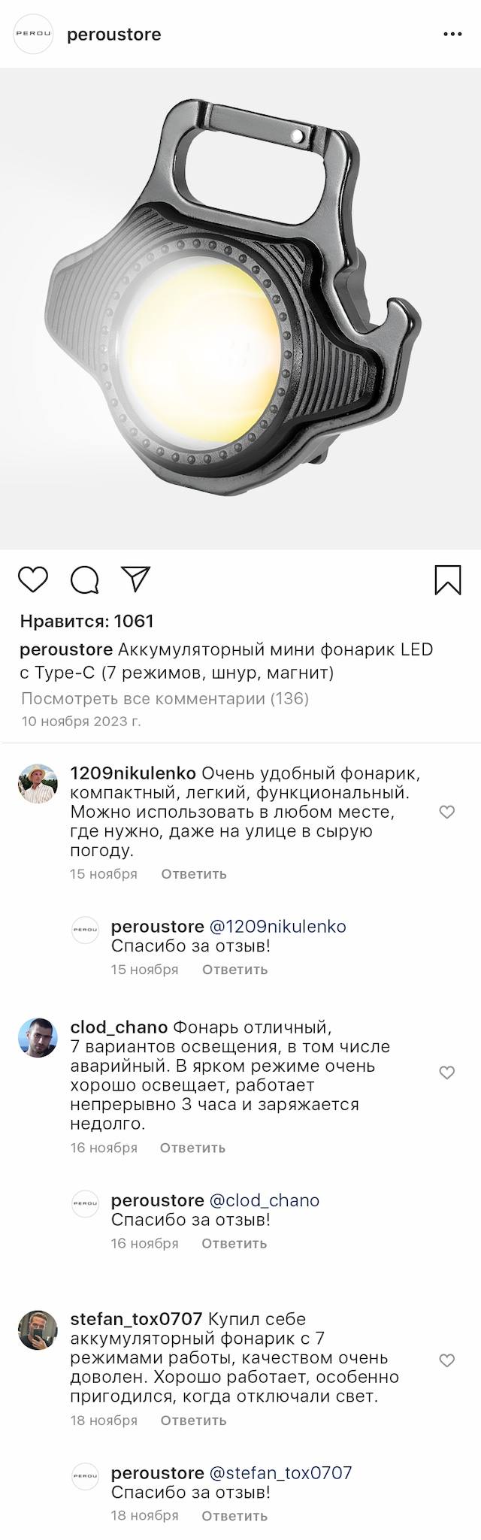Open the @stefan_tox0707 mention link
The image size is (481, 1540).
(280, 1473)
